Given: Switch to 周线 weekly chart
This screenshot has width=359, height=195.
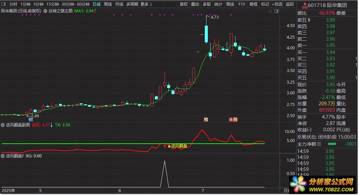Looking at the screenshot, I should [108, 4].
